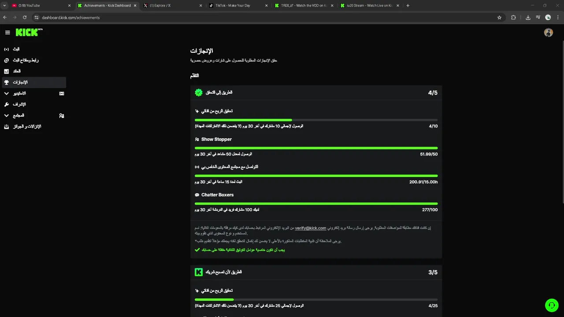Open the hamburger sidebar menu
Image resolution: width=564 pixels, height=317 pixels.
(7, 33)
